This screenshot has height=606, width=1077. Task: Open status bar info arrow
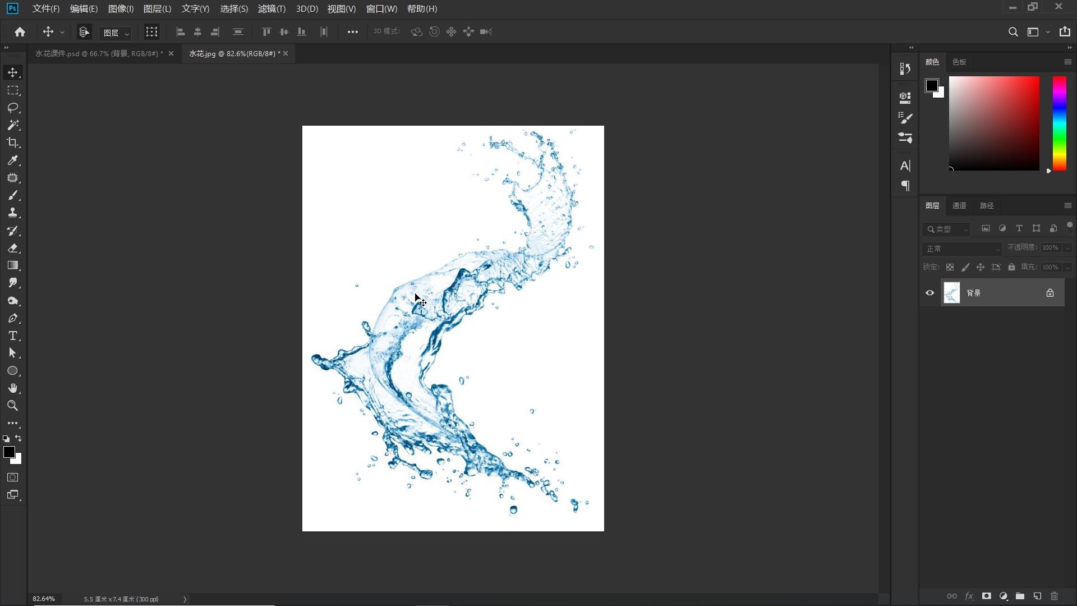pos(185,599)
